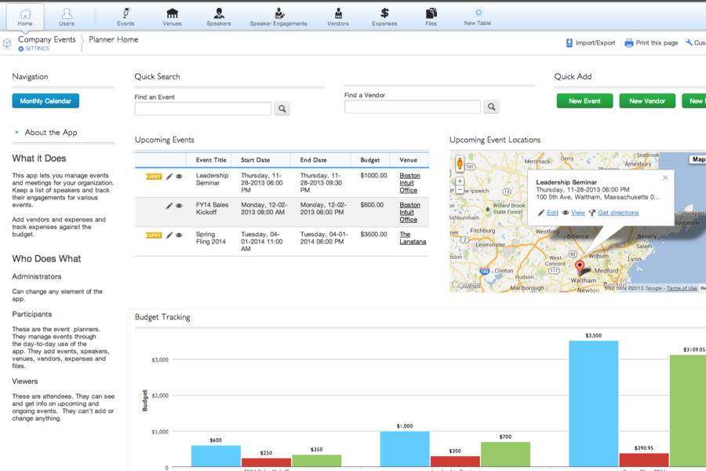Screen dimensions: 706x471
Task: Click the New Vendor button
Action: pos(646,100)
